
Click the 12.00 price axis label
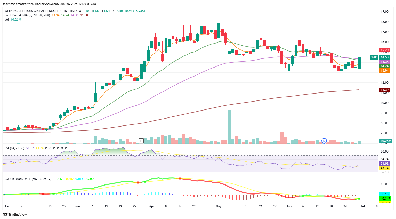tap(384, 83)
